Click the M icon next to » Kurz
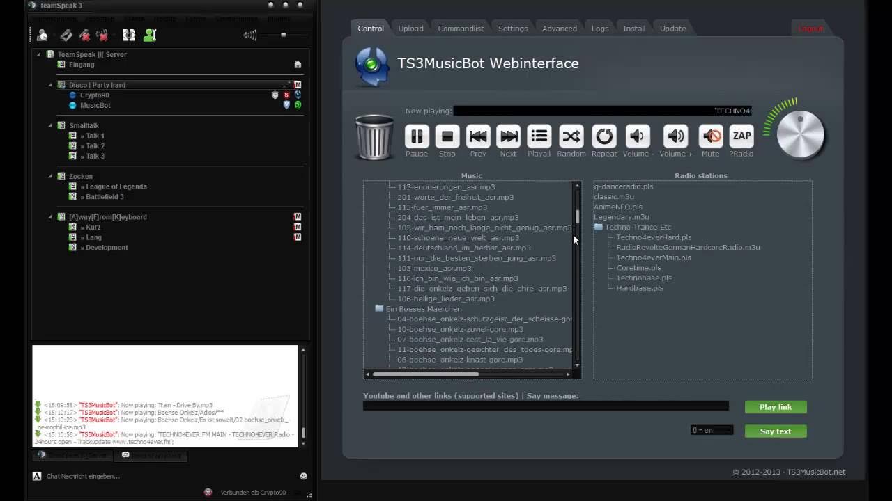 click(x=298, y=228)
